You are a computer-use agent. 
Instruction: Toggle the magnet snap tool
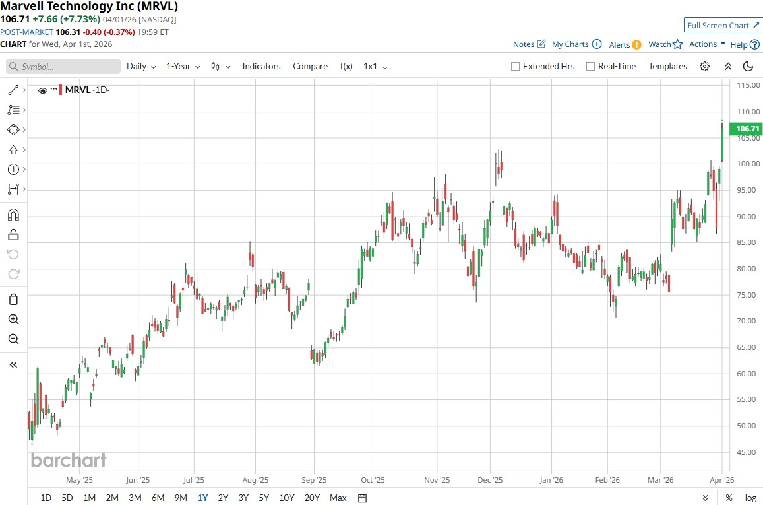pyautogui.click(x=13, y=215)
